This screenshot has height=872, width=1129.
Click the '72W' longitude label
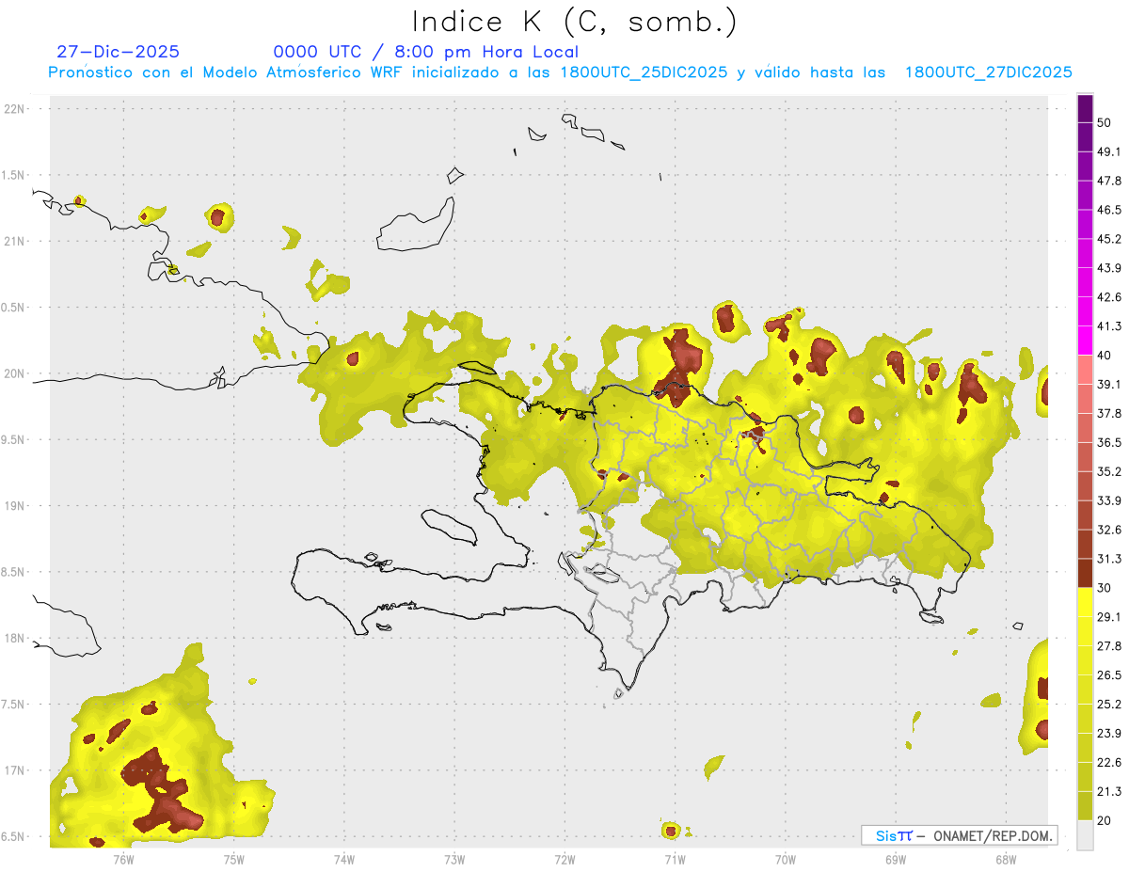click(564, 859)
